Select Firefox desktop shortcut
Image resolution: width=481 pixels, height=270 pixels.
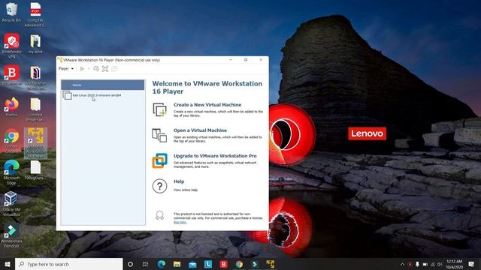click(12, 106)
